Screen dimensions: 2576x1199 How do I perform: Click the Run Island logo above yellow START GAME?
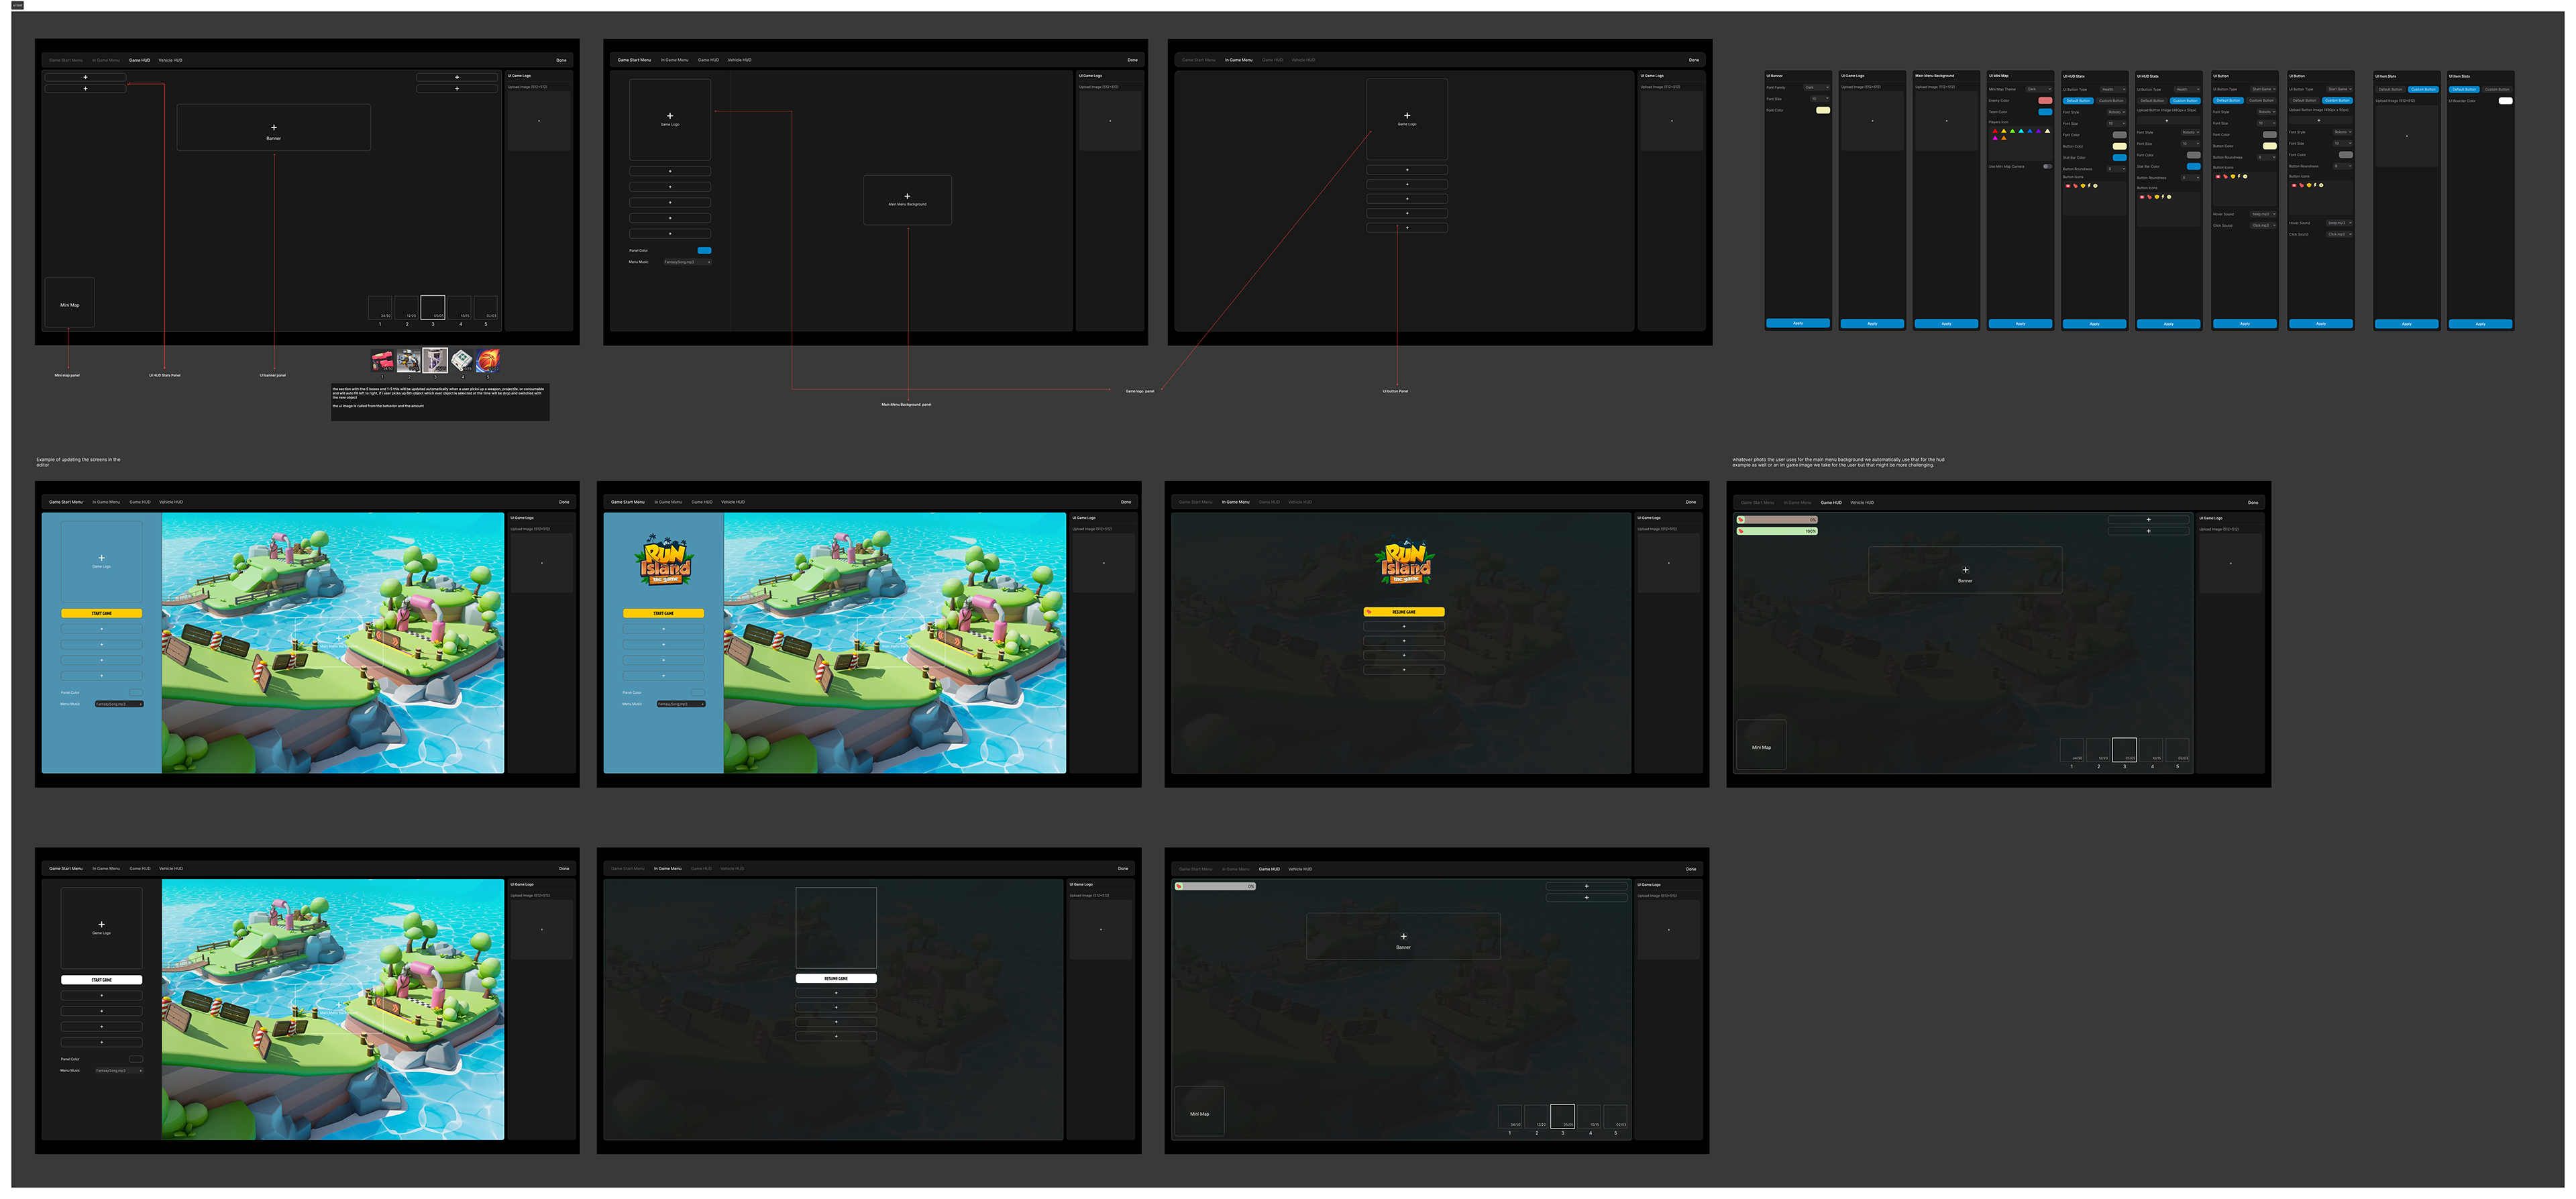[x=665, y=560]
